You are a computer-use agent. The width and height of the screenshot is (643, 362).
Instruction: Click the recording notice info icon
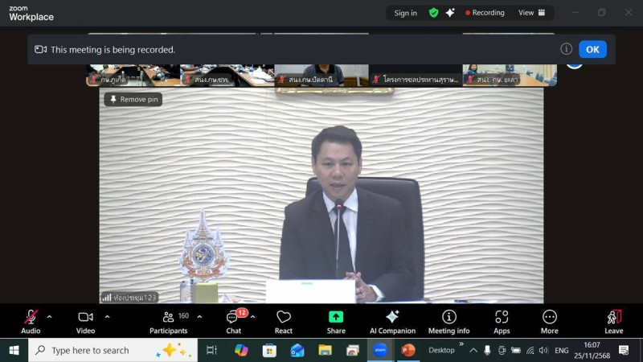click(x=567, y=49)
